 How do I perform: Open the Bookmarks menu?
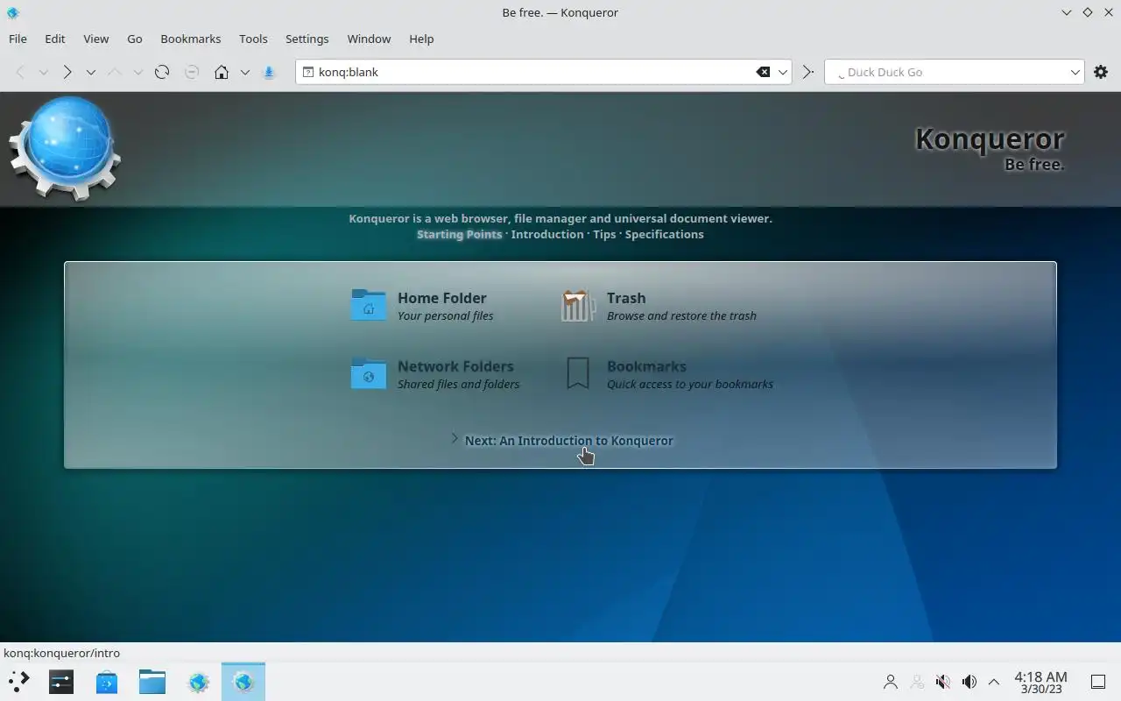(x=191, y=39)
